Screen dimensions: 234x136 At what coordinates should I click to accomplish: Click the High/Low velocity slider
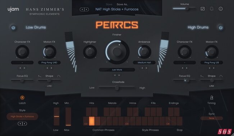pos(56,117)
